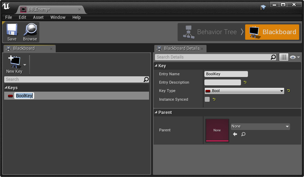Collapse the Keys list category

pyautogui.click(x=6, y=88)
